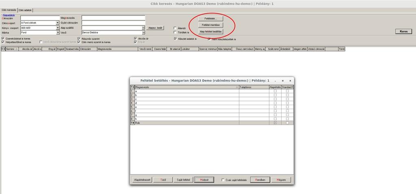Screen dimensions: 416x194
Task: Toggle the Állandó checkbox
Action: pos(175,28)
